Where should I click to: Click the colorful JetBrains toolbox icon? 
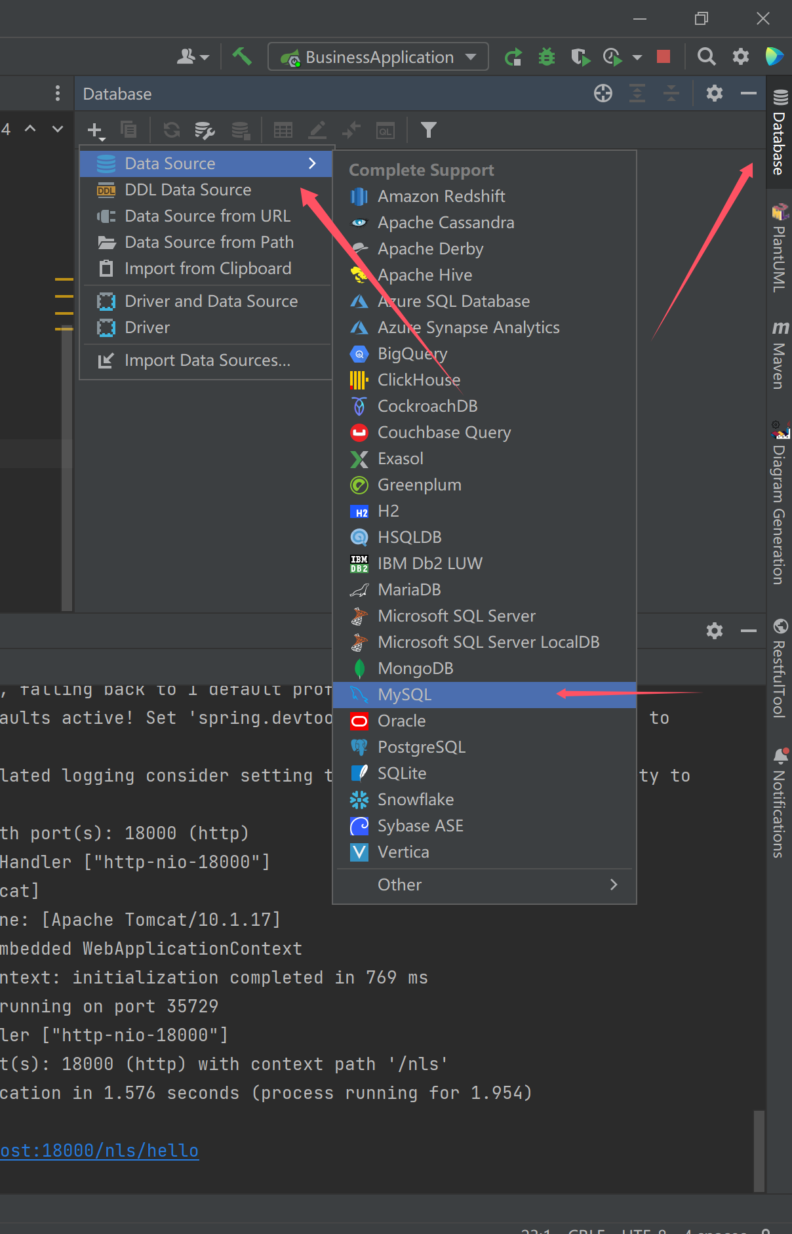pos(774,57)
